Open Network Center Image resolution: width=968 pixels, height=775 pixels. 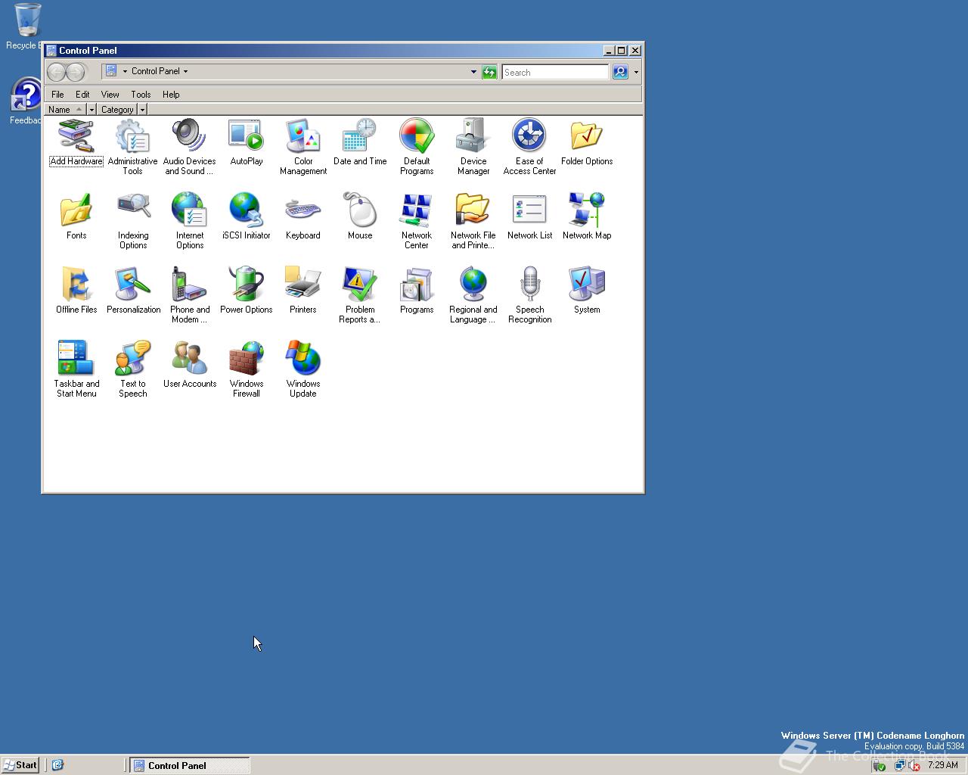click(x=417, y=221)
